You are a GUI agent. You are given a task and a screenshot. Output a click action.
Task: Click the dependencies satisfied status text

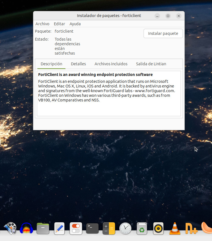tap(67, 46)
